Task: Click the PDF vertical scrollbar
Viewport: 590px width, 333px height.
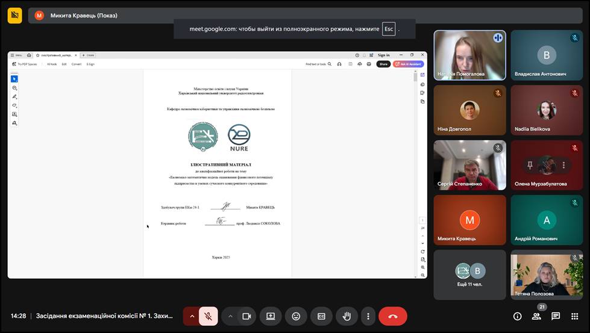Action: pos(415,77)
